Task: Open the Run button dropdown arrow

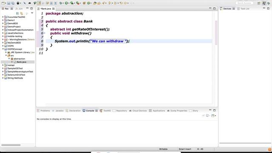Action: 69,3
